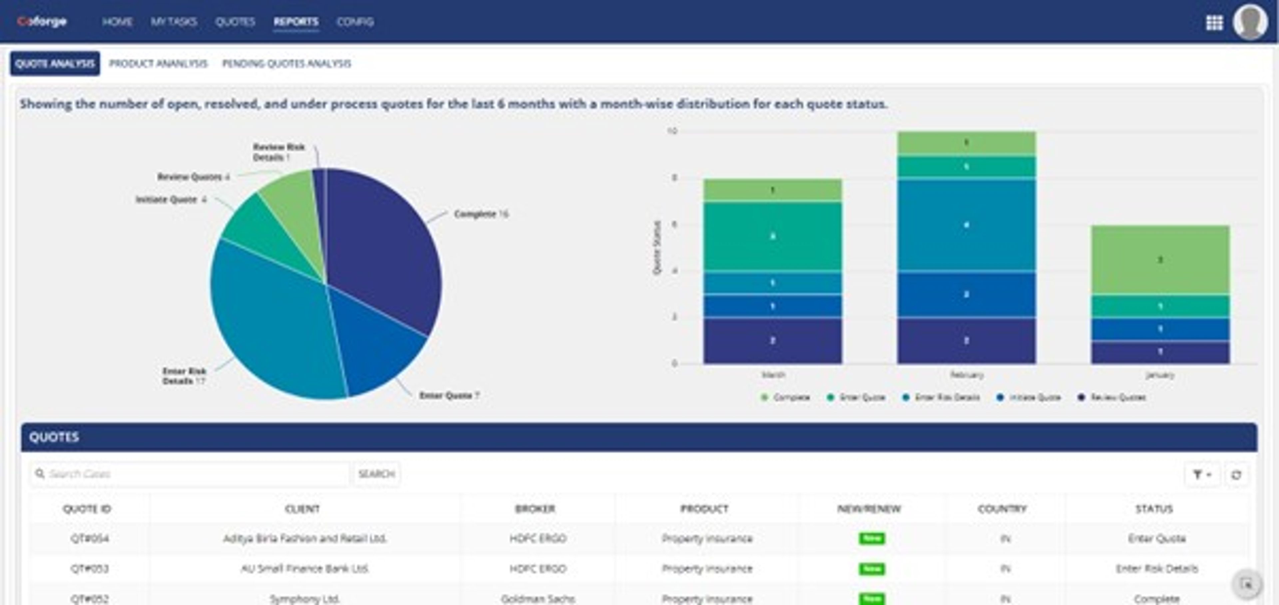Viewport: 1279px width, 605px height.
Task: Toggle Enter Risk Details series in legend
Action: [941, 397]
